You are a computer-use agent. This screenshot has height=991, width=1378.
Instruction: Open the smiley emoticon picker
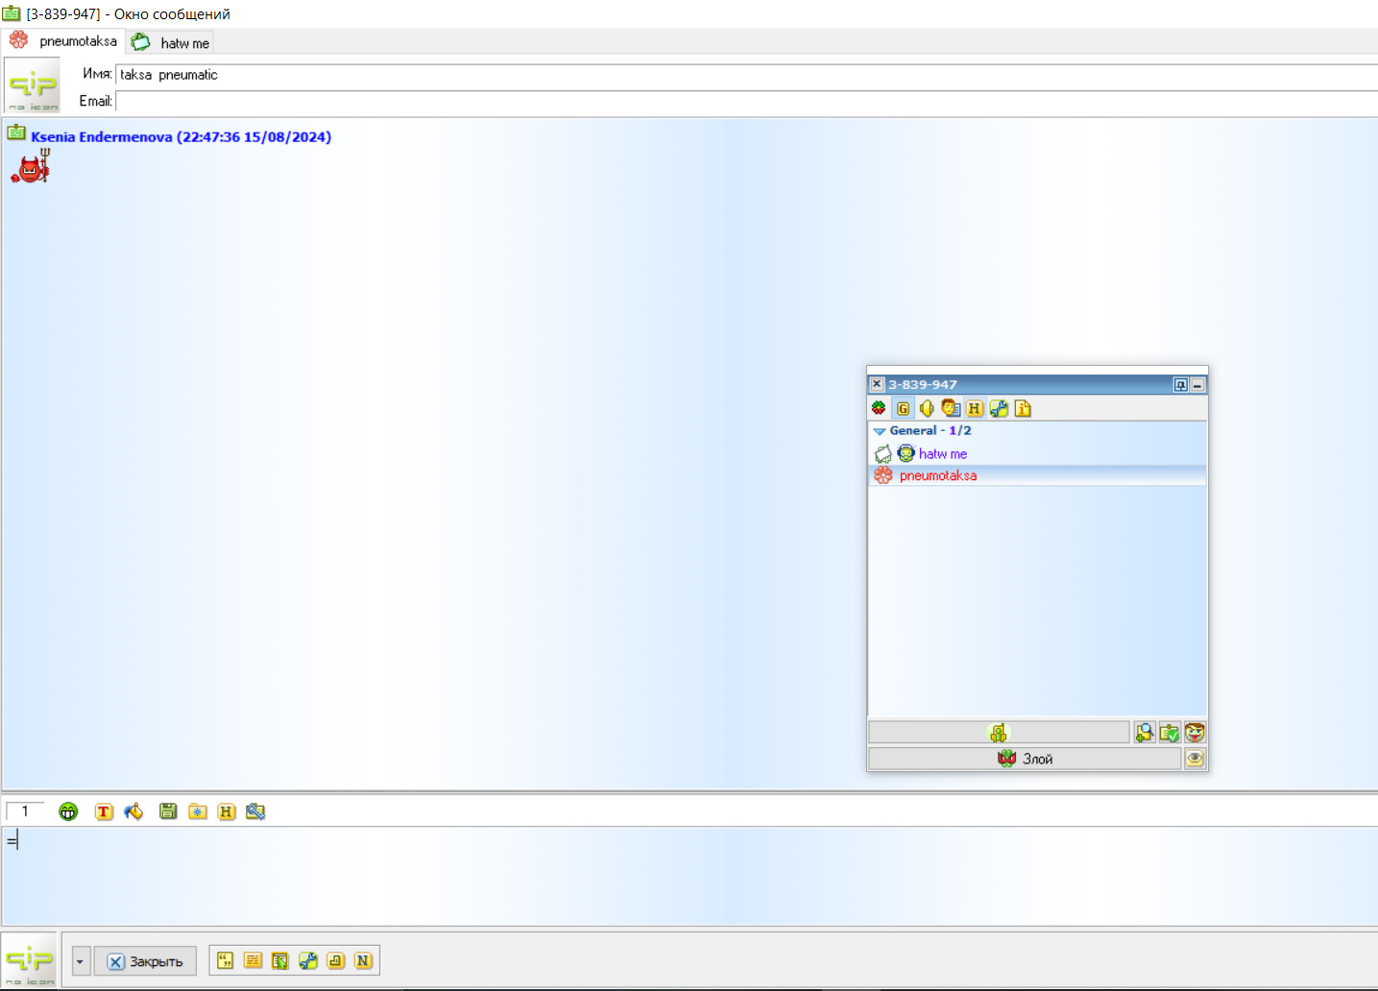point(68,811)
